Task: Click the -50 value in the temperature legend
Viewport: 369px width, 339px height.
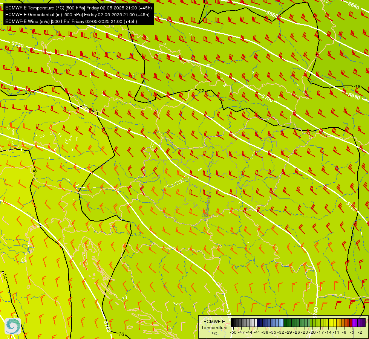Action: point(233,333)
